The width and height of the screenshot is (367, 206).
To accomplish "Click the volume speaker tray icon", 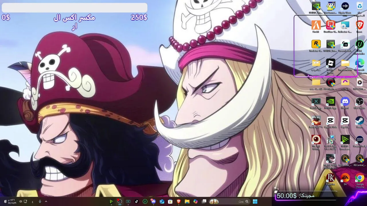I will (x=20, y=201).
